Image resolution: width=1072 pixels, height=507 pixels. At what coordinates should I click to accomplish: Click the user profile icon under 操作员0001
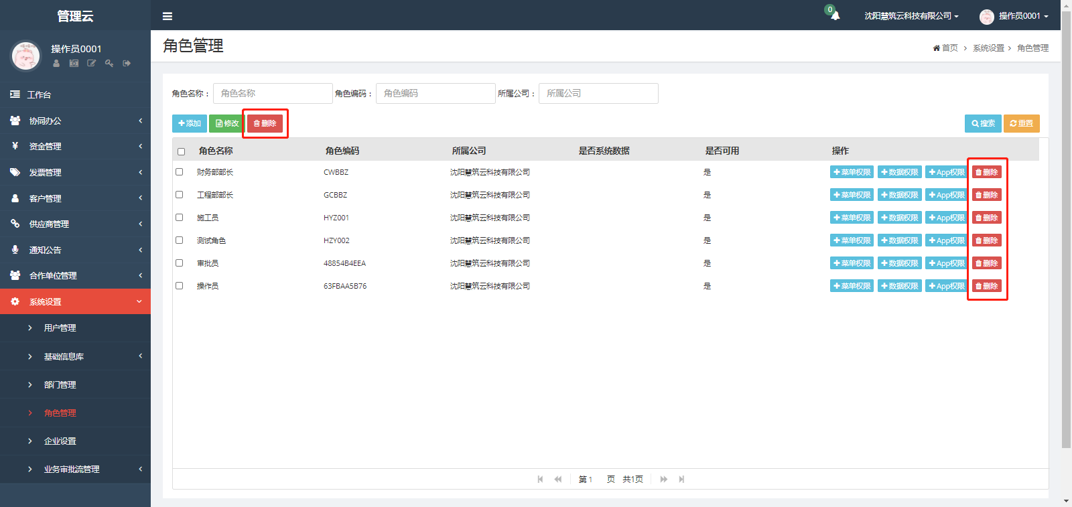pyautogui.click(x=56, y=63)
